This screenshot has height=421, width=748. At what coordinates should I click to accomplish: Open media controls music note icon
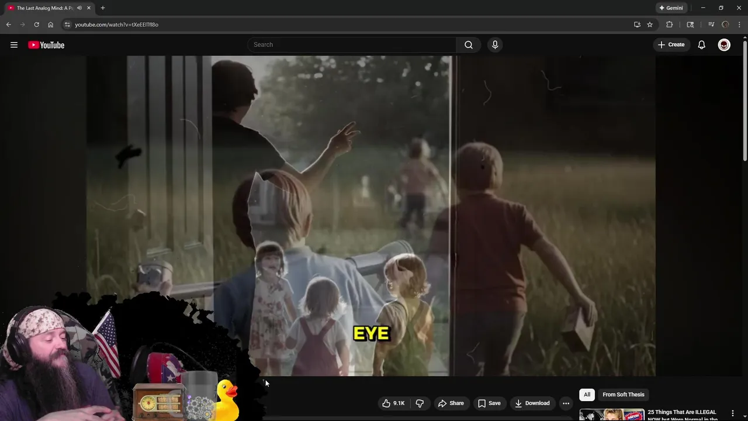(711, 25)
